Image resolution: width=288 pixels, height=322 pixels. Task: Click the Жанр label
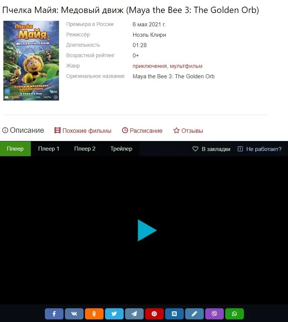(x=73, y=66)
